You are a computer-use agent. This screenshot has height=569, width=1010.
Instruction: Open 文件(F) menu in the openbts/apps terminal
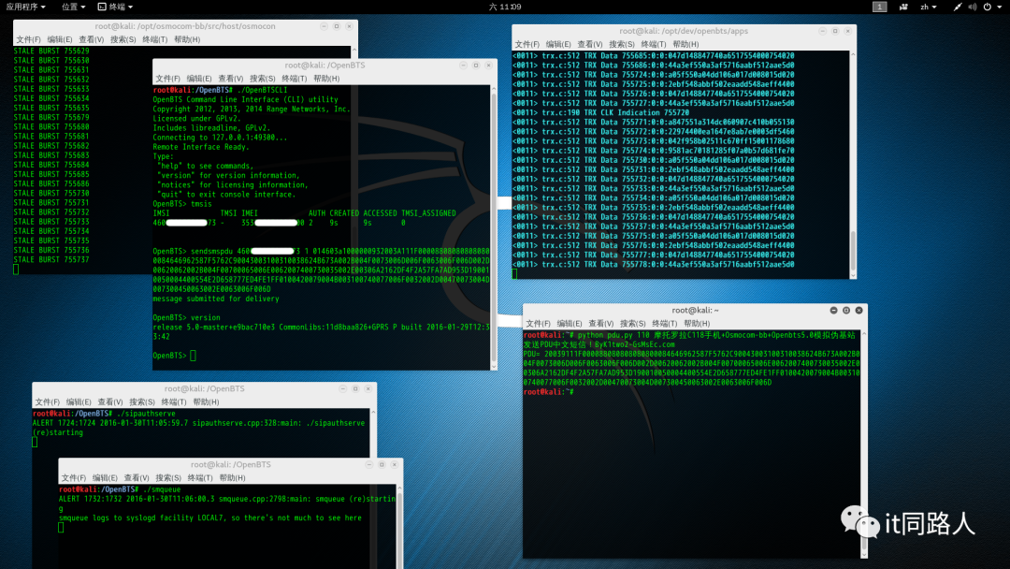click(x=527, y=45)
